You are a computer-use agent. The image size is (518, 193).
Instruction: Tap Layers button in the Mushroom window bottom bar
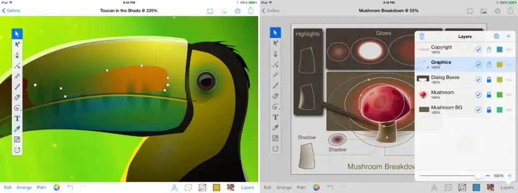(x=507, y=188)
